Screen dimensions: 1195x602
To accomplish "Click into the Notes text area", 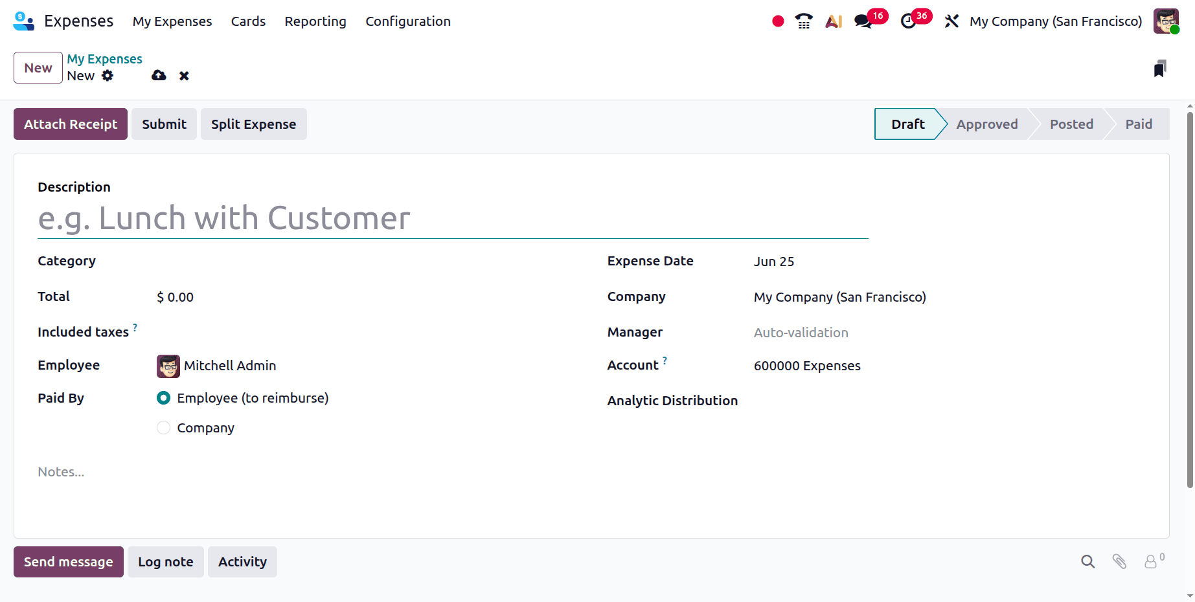I will pos(591,472).
